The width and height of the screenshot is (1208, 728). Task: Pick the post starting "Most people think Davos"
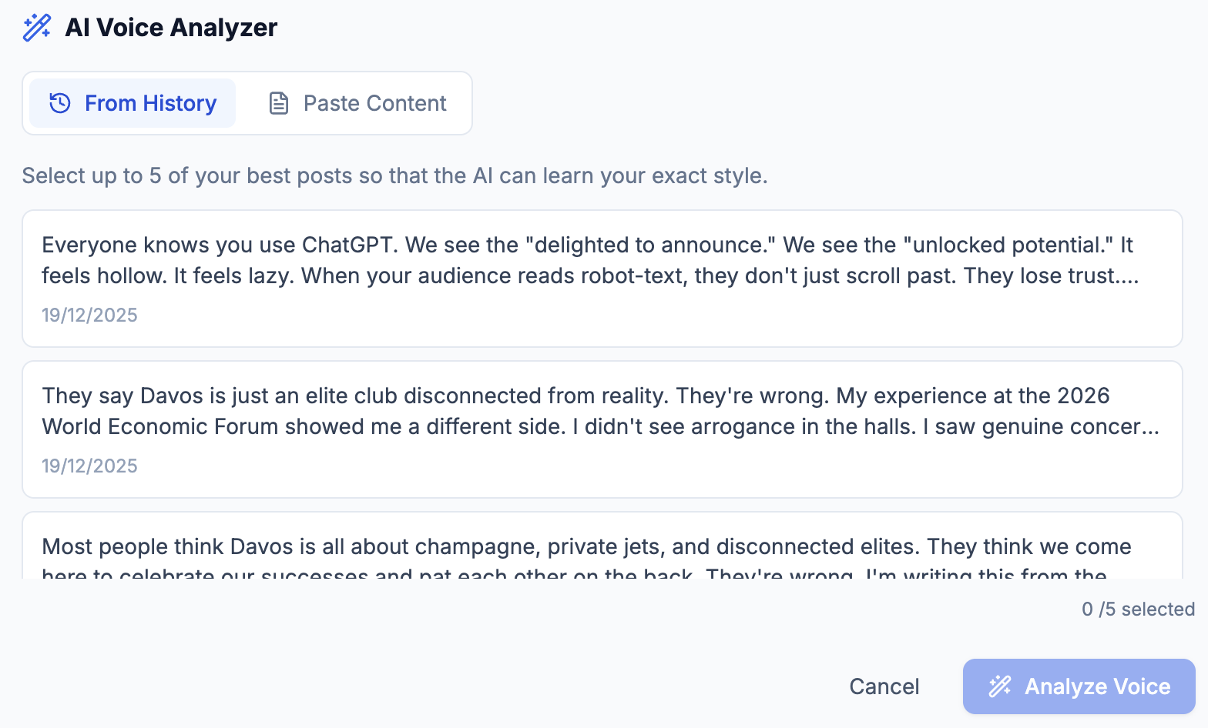pyautogui.click(x=602, y=548)
